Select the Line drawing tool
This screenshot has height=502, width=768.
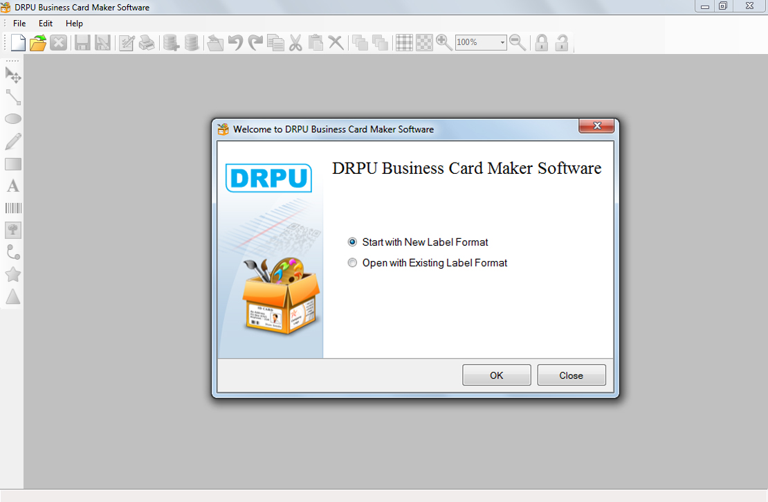(x=13, y=97)
